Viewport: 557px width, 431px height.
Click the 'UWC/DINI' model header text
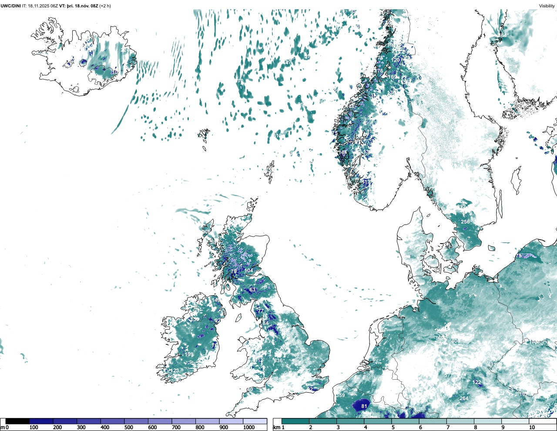tap(10, 6)
